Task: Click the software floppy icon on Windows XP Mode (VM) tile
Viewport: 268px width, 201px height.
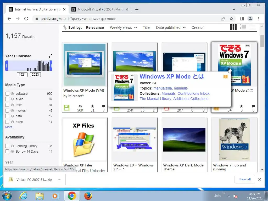Action: 66,108
